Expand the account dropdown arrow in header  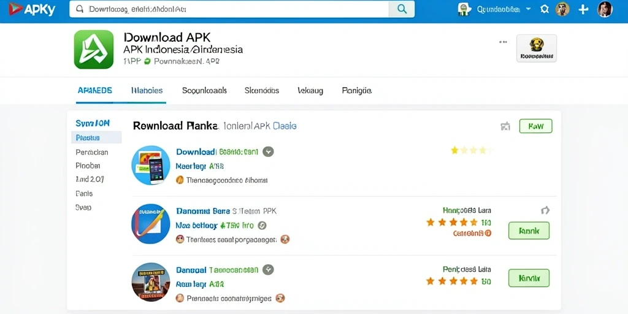(x=528, y=9)
